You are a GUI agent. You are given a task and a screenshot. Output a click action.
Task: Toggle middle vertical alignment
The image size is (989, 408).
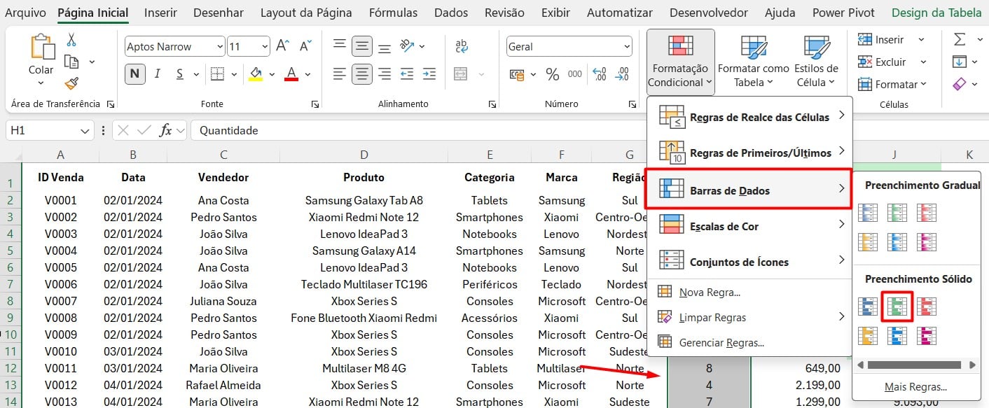click(362, 46)
